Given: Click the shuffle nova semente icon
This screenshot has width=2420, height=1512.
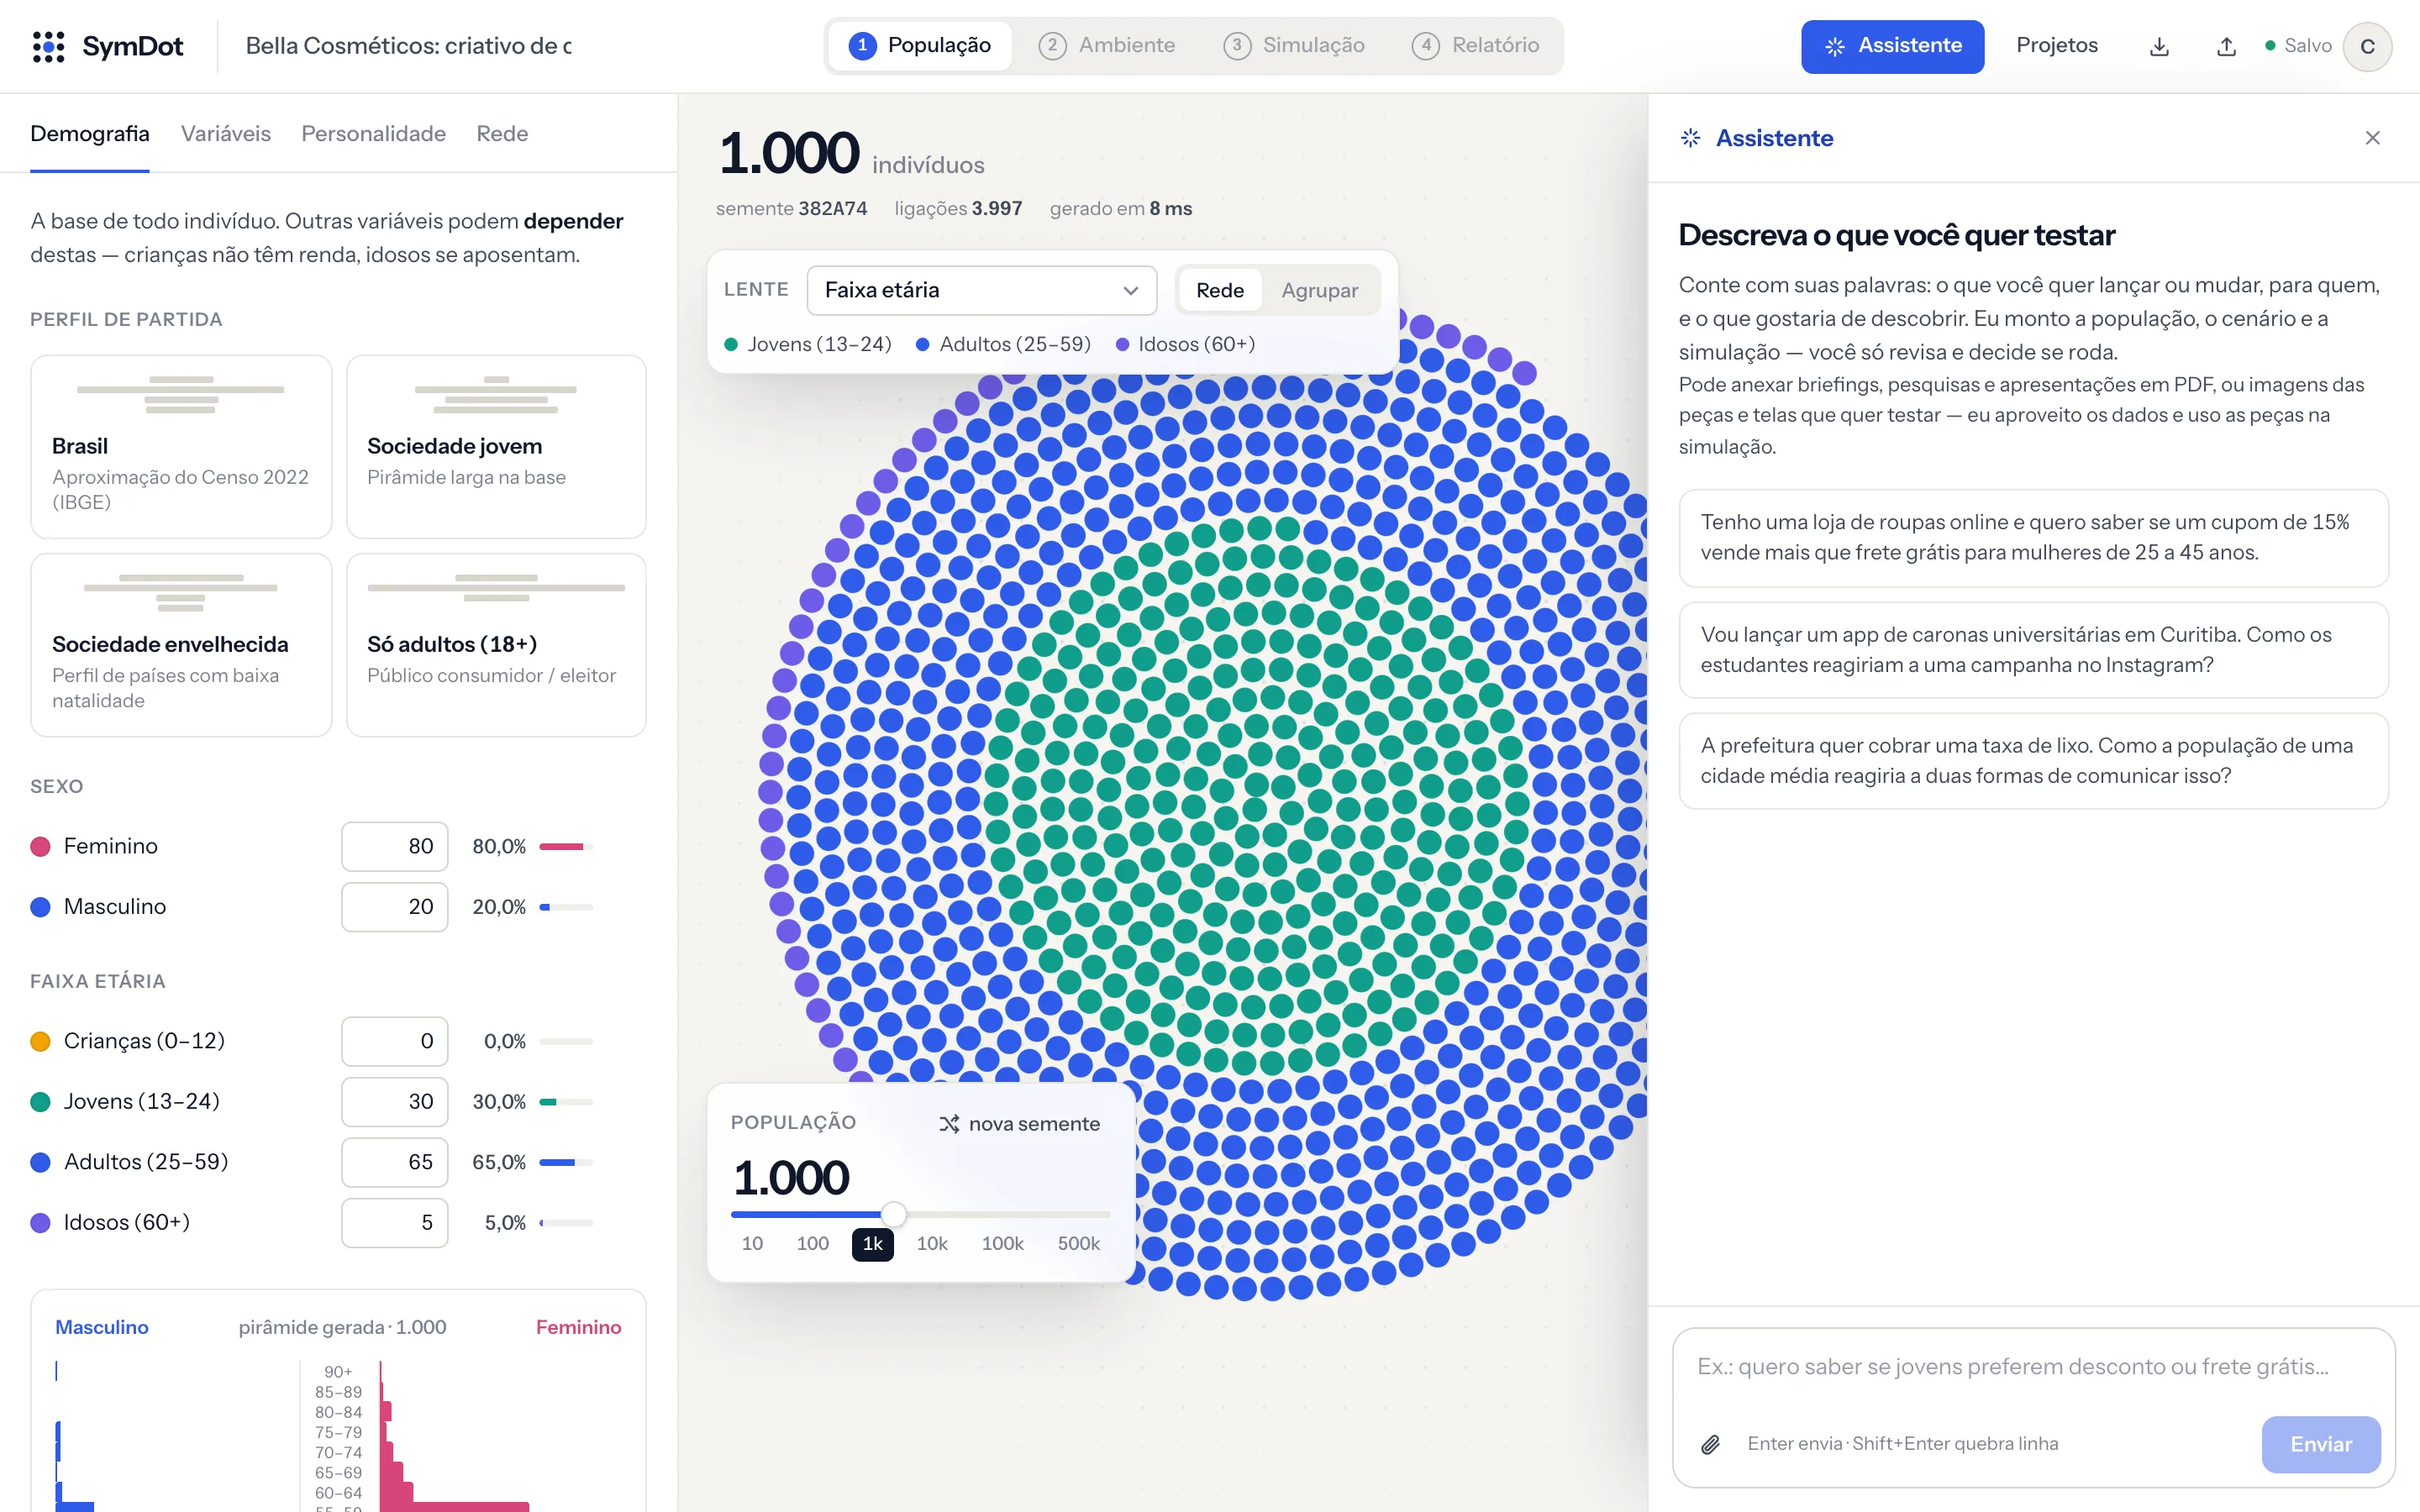Looking at the screenshot, I should [x=949, y=1124].
